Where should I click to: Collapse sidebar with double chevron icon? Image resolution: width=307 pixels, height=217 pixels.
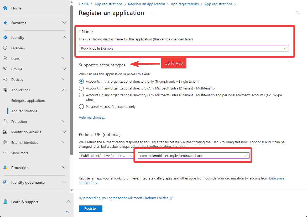point(67,212)
